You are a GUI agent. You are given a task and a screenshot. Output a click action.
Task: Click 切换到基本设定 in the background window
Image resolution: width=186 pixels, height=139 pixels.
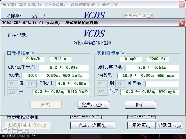[x=27, y=125]
